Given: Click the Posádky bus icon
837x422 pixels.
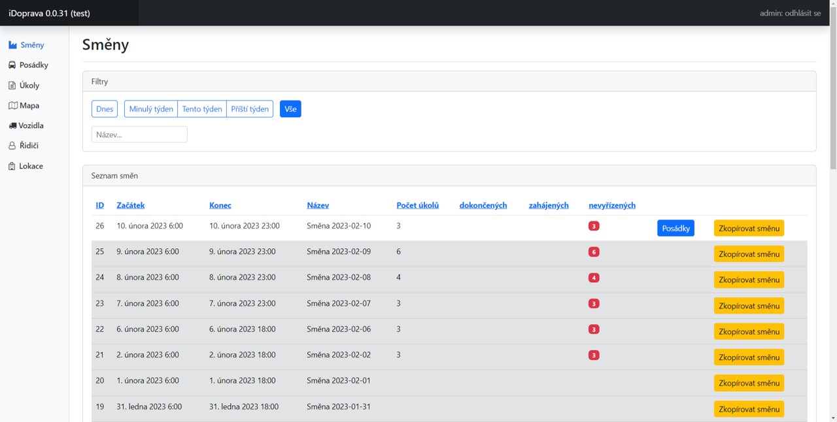Looking at the screenshot, I should coord(12,65).
